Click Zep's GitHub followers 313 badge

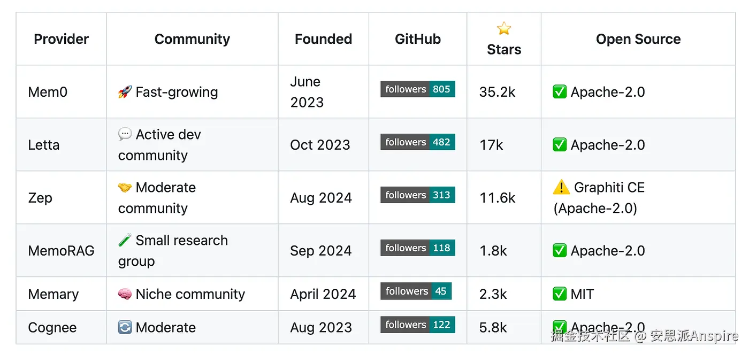(x=418, y=195)
